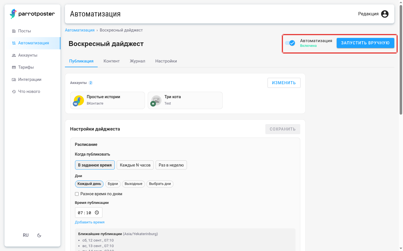Screen dimensions: 403x251
Task: Click the Воскресный дайджест page heading
Action: tap(106, 44)
